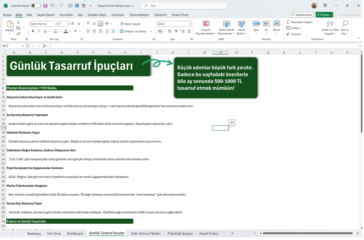This screenshot has height=240, width=364.
Task: Toggle Metni Kaydır wrap text
Action: pos(131,24)
